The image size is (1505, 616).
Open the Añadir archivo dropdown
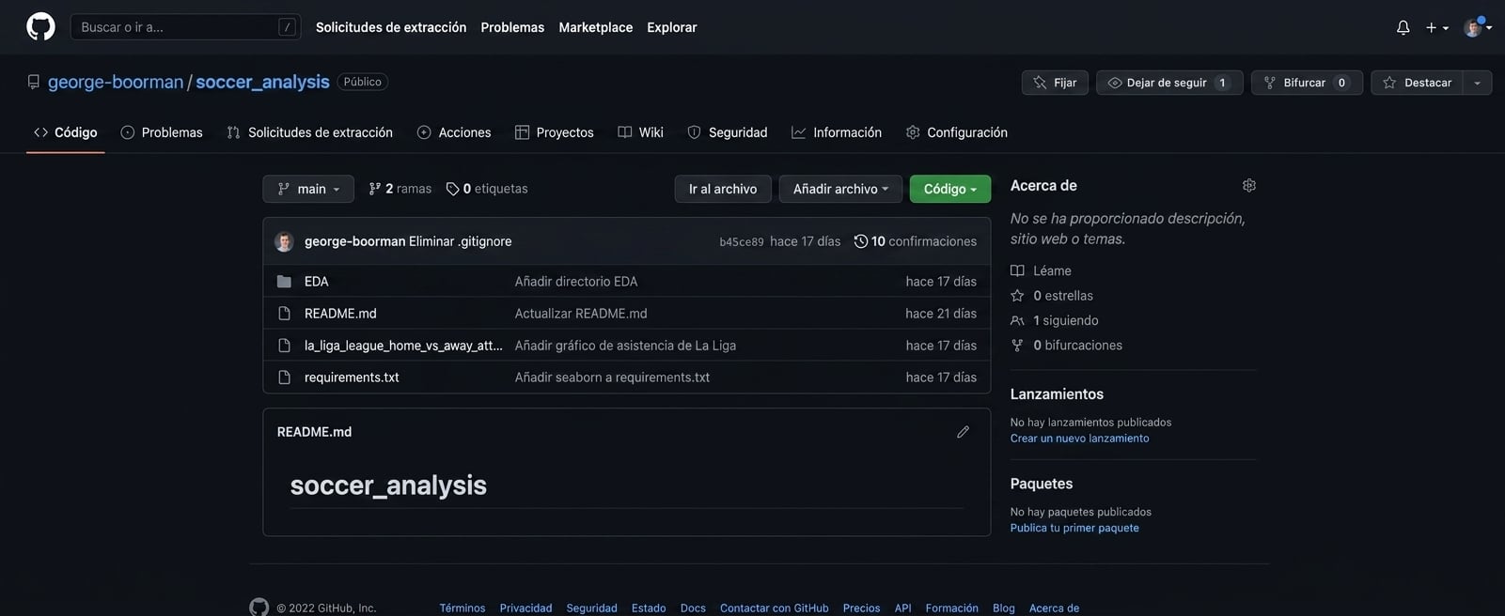pos(840,189)
